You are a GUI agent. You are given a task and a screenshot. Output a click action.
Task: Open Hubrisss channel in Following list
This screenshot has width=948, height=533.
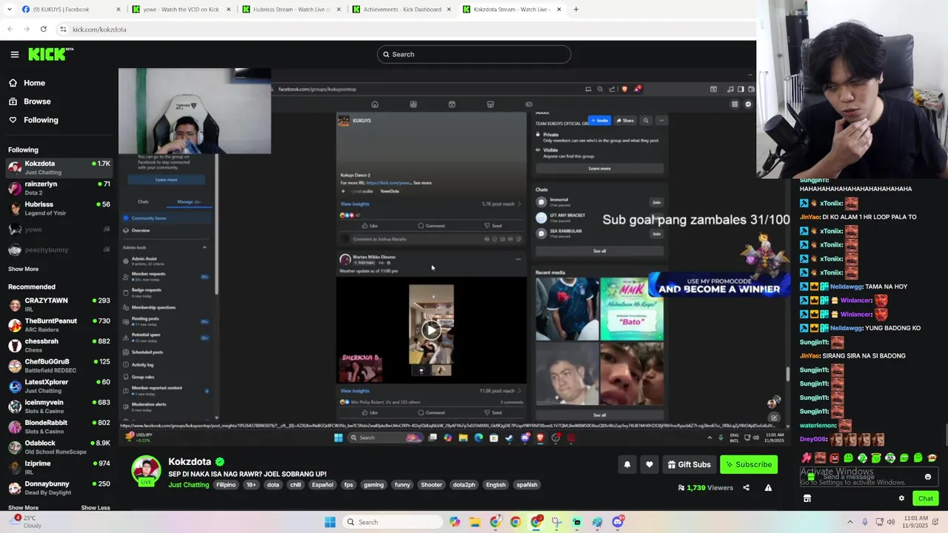coord(59,208)
